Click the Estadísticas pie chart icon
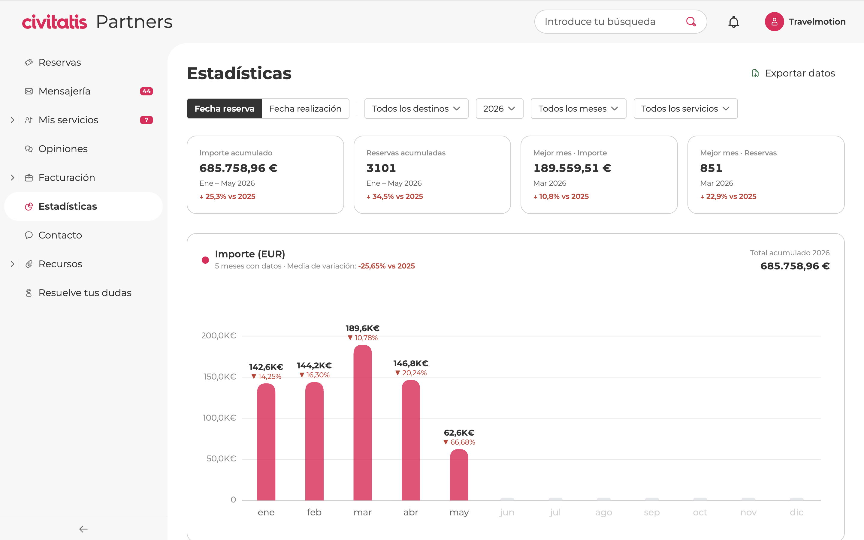864x540 pixels. pyautogui.click(x=29, y=206)
